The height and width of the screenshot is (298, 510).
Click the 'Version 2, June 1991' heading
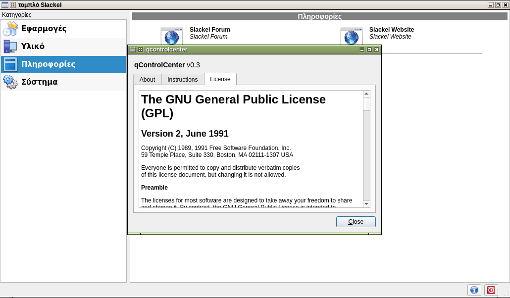[x=185, y=134]
